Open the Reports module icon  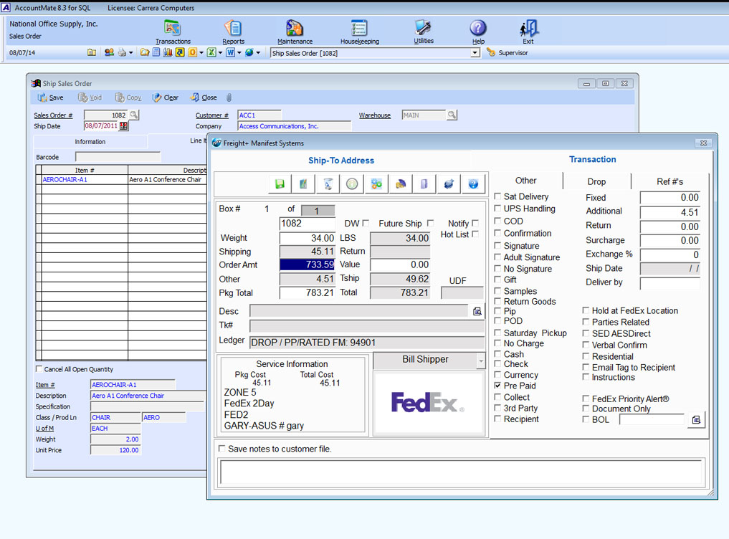pos(233,28)
